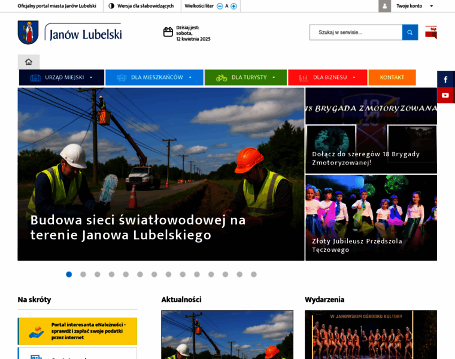Click the Urząd Miejski building icon
The width and height of the screenshot is (455, 359).
35,78
